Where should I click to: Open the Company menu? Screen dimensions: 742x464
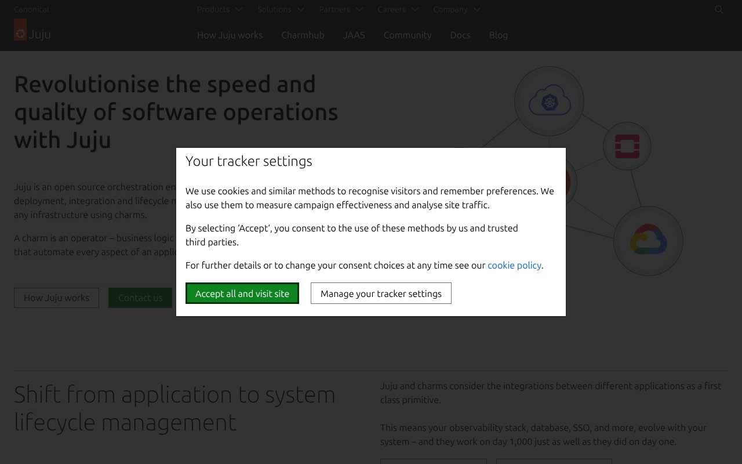451,9
